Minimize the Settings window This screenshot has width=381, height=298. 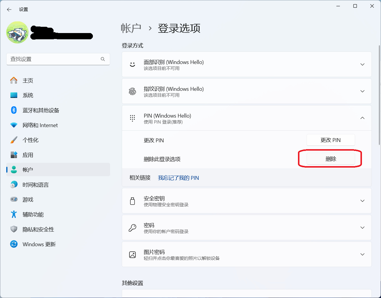(x=338, y=6)
